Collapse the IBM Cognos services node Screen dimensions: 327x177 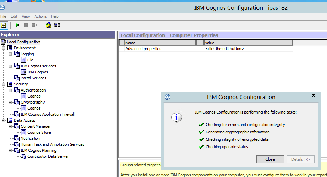(10, 66)
